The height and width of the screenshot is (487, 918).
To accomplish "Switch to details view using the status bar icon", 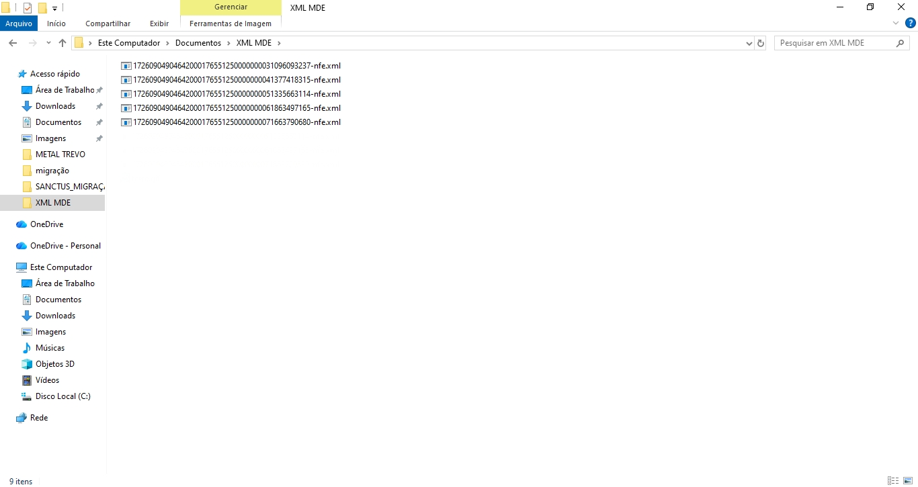I will (893, 481).
